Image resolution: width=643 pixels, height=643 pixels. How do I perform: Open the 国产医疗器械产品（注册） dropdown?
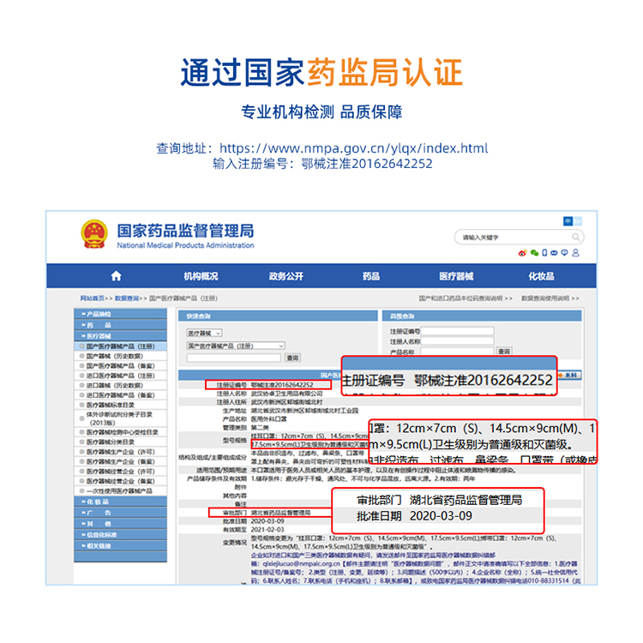coord(235,346)
